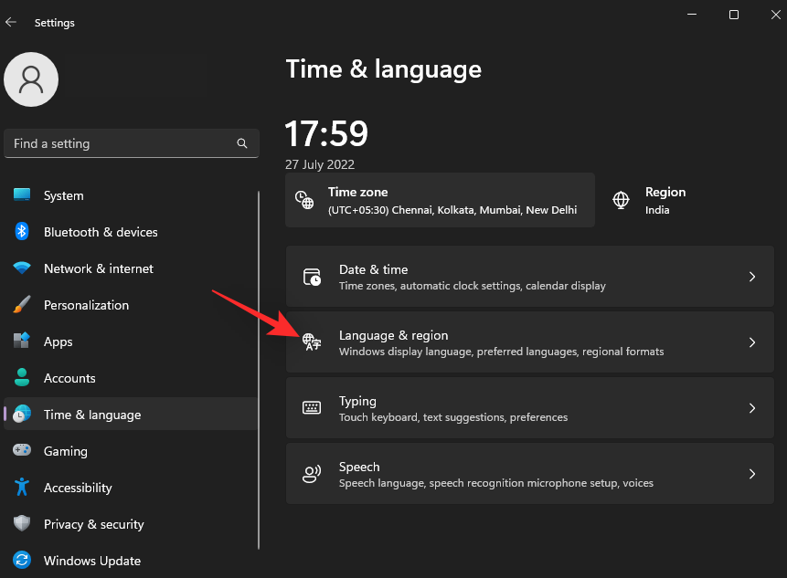Click the Bluetooth icon in sidebar
This screenshot has width=787, height=578.
coord(22,232)
